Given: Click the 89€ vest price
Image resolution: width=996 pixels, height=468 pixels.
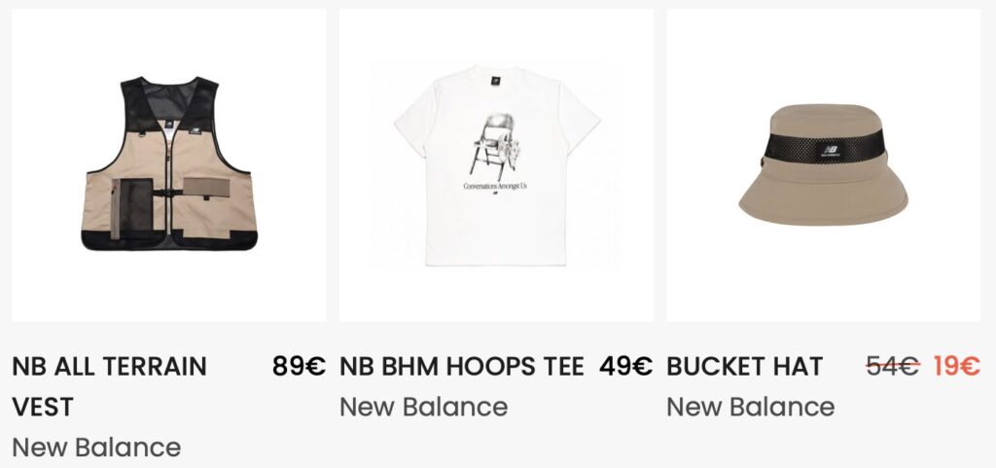Looking at the screenshot, I should (300, 367).
